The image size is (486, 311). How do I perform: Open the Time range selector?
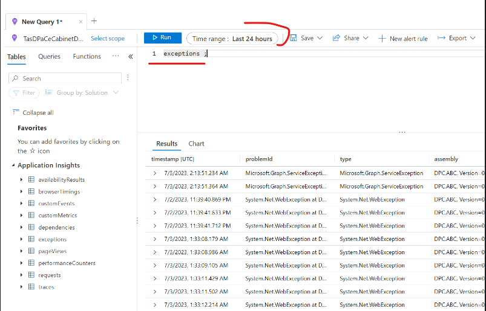232,39
